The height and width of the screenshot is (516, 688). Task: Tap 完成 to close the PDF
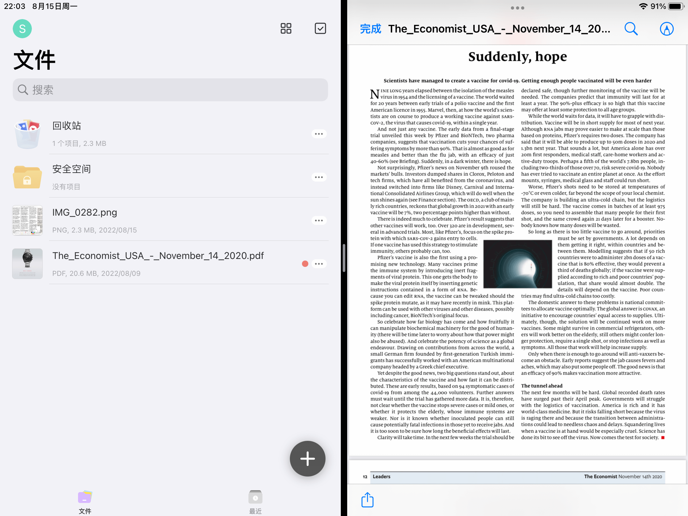click(x=370, y=29)
